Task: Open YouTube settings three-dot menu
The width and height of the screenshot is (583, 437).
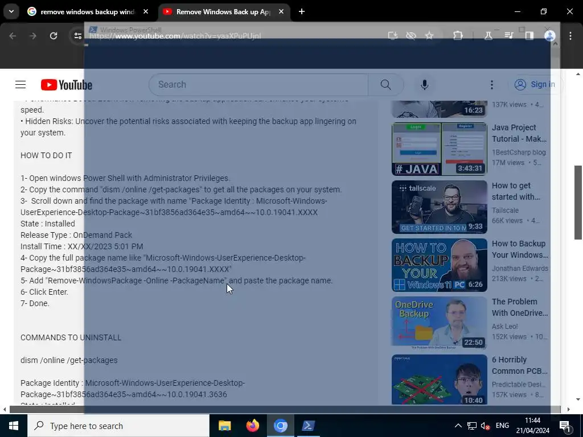Action: (491, 85)
